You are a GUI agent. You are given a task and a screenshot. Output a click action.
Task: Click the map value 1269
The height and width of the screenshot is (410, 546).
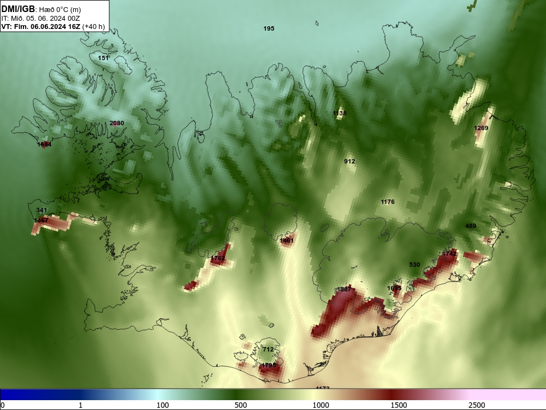[481, 128]
